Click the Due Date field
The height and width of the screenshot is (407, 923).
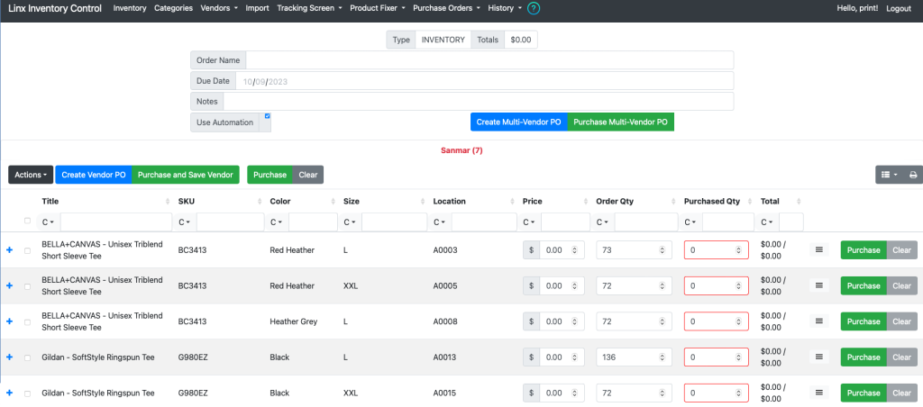click(x=484, y=81)
